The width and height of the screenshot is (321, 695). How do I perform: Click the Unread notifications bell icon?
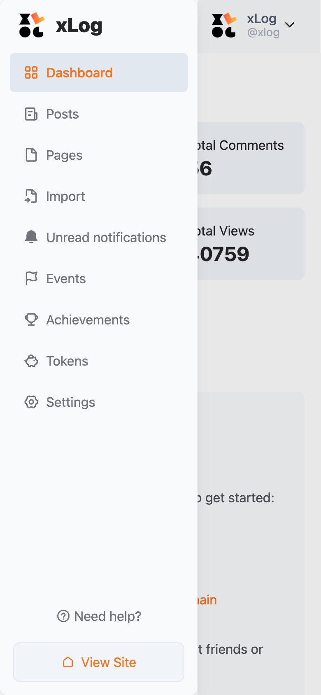pos(31,237)
